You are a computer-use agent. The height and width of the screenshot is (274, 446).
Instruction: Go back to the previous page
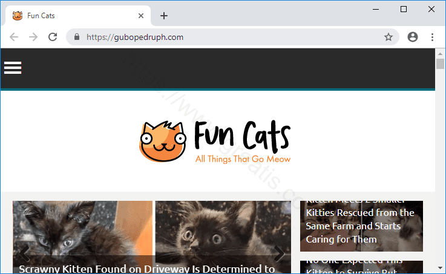[15, 37]
